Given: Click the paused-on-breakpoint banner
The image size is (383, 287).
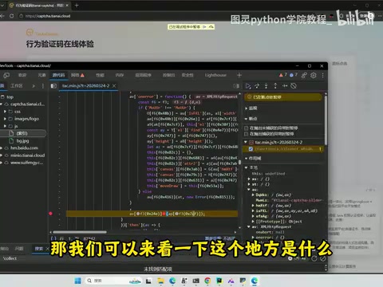Looking at the screenshot, I should 283,97.
